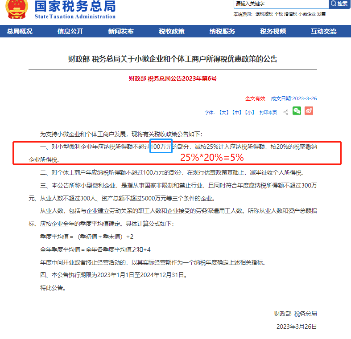The width and height of the screenshot is (351, 339).
Task: Click hot keyword 退税减税
Action: (264, 14)
